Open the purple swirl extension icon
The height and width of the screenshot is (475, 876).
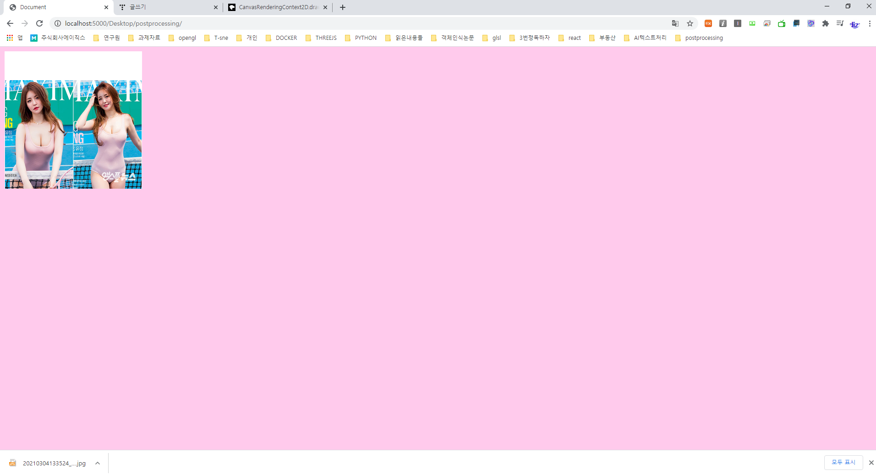pyautogui.click(x=811, y=23)
